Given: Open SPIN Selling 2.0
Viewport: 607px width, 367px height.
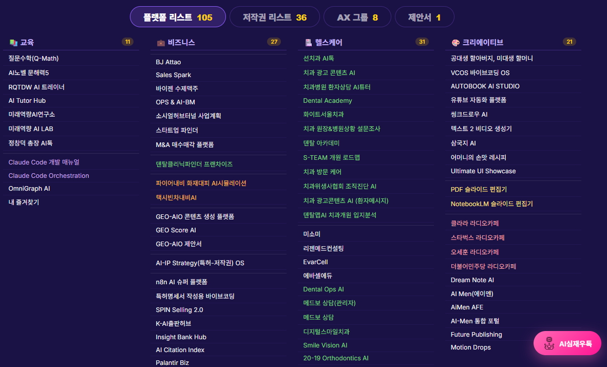Looking at the screenshot, I should click(179, 310).
